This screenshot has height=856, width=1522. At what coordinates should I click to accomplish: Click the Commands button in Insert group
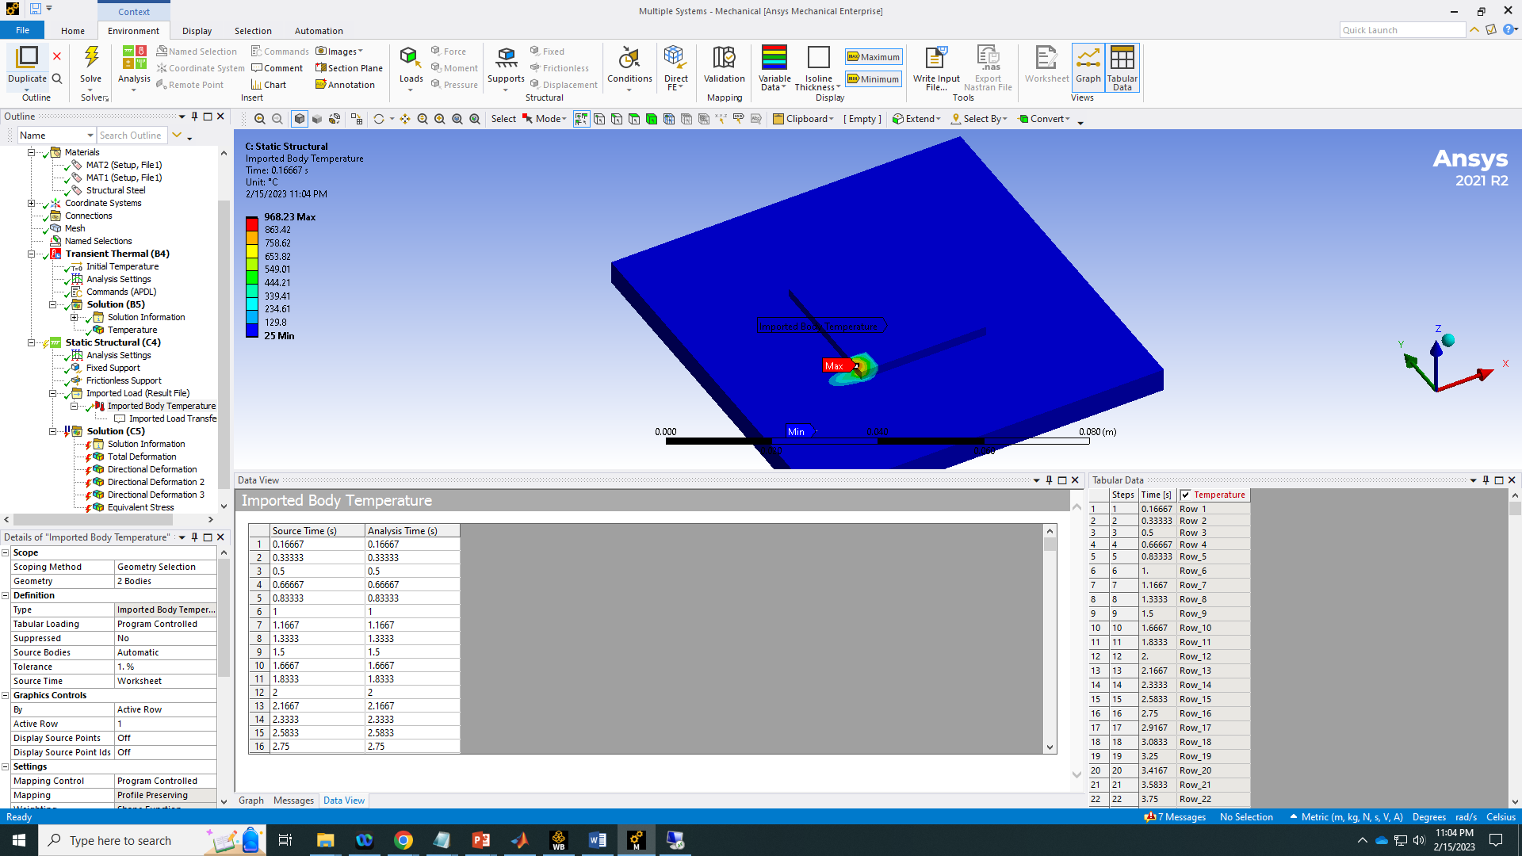(280, 52)
